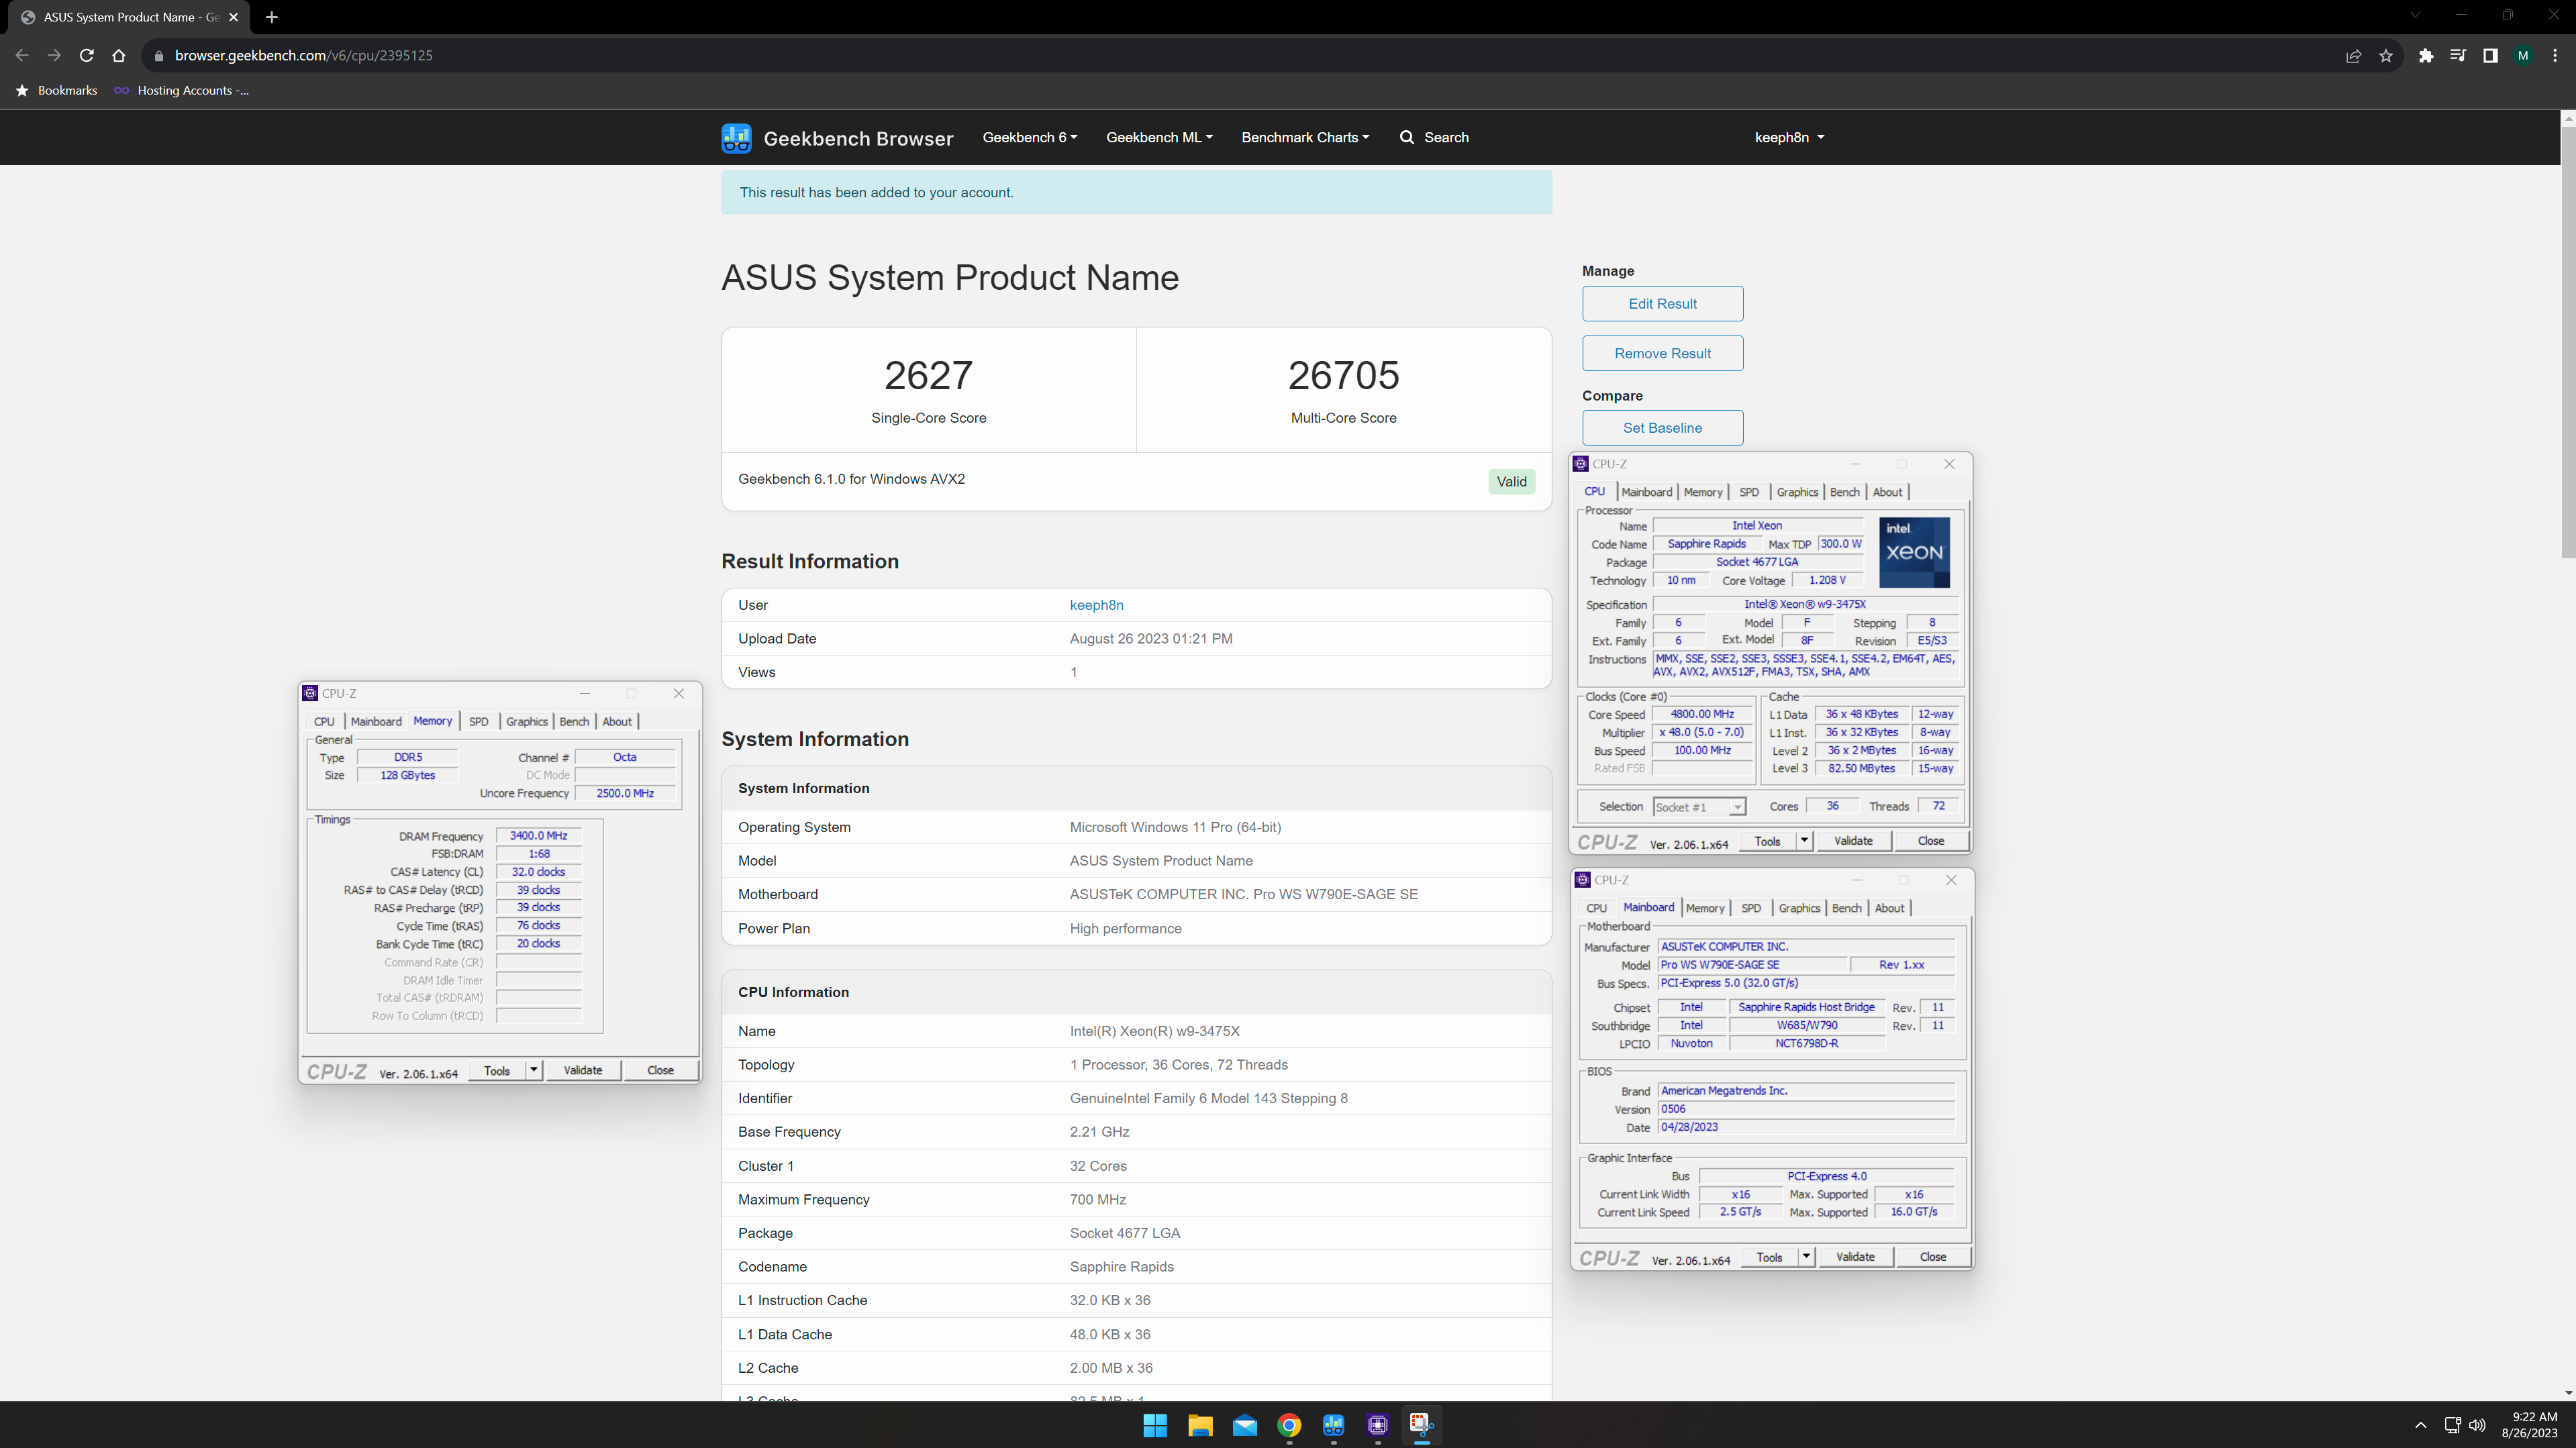2576x1448 pixels.
Task: Click the 2627 single-core score
Action: coord(928,375)
